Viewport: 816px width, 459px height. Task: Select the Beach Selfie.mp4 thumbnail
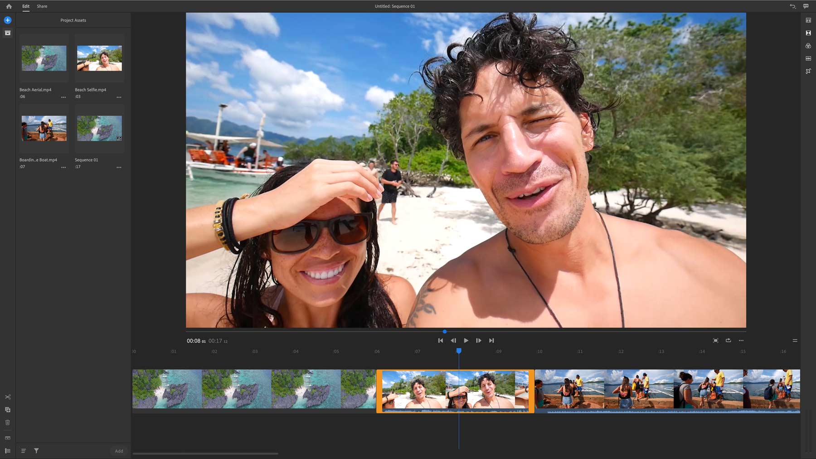[x=99, y=58]
